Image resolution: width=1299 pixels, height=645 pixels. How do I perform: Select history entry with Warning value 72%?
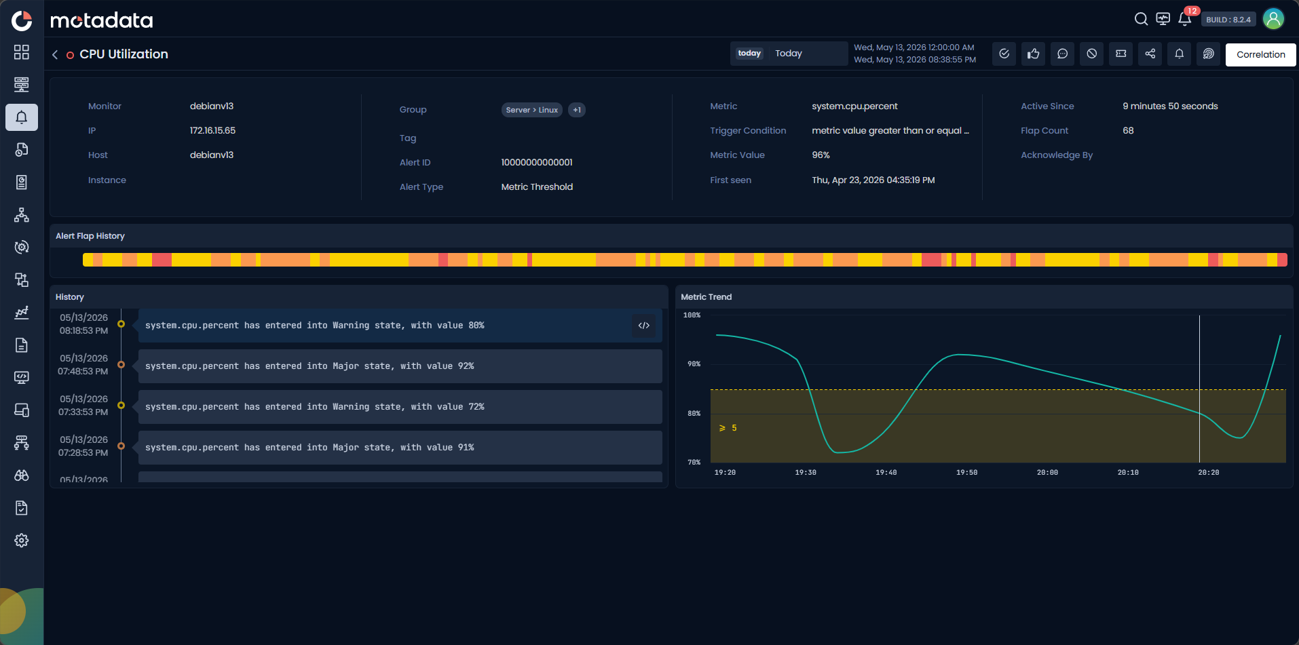[x=400, y=407]
